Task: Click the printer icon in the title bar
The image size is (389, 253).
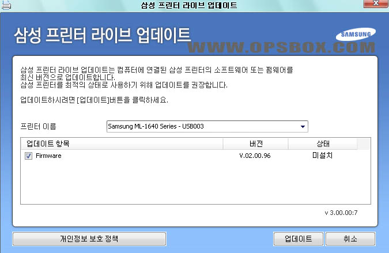Action: pyautogui.click(x=6, y=5)
